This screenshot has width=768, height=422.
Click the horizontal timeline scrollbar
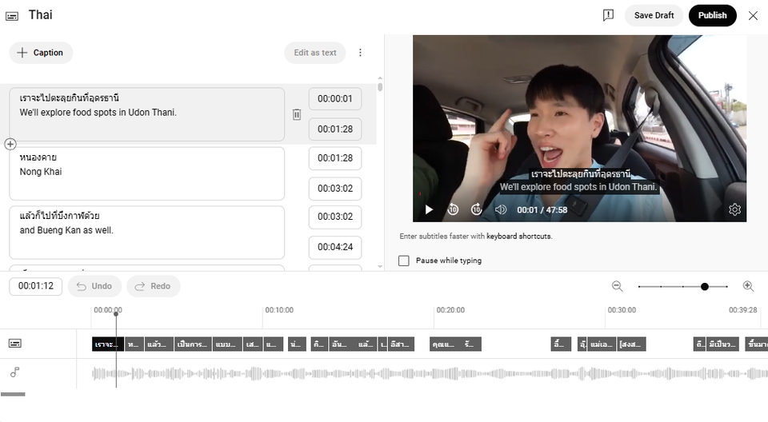coord(13,394)
